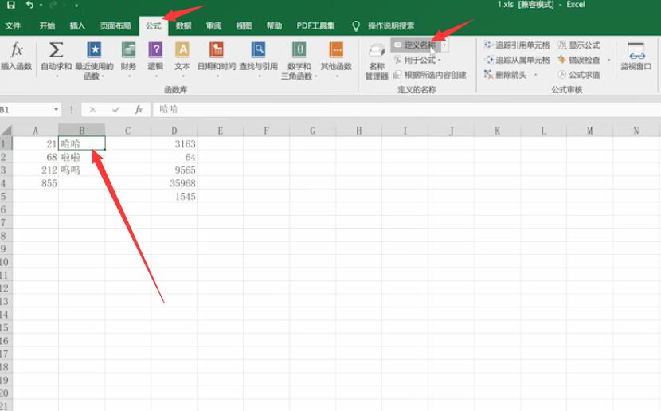Screen dimensions: 661x411
Task: Click the Define Name button
Action: [416, 45]
